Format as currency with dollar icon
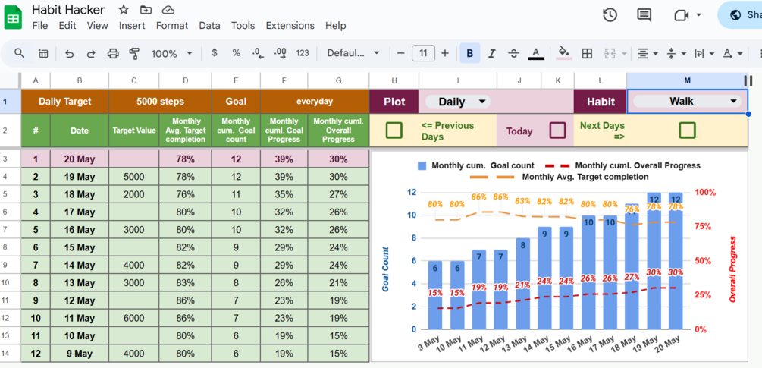762x368 pixels. pos(215,53)
